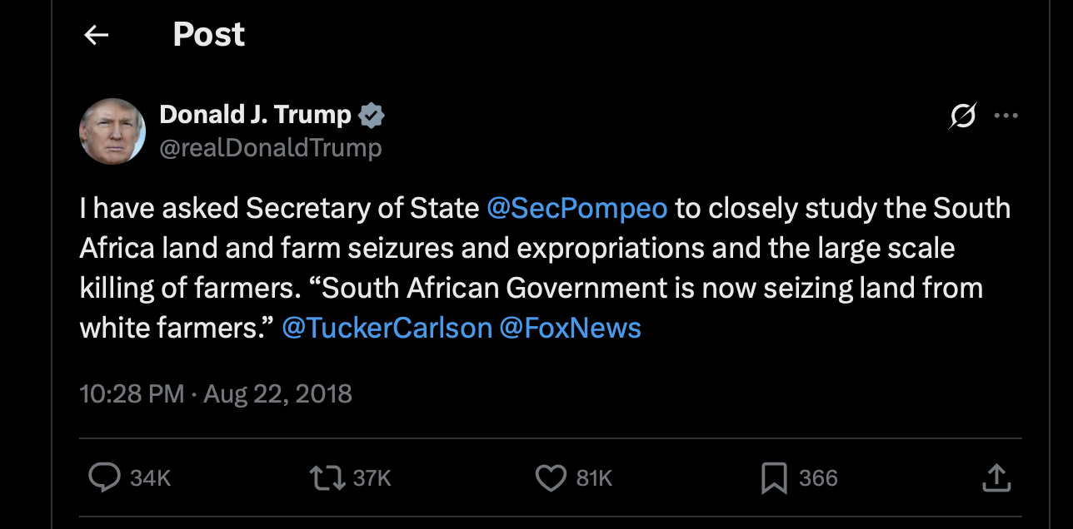Click the @realDonaldTrump handle
Image resolution: width=1073 pixels, height=529 pixels.
tap(270, 148)
